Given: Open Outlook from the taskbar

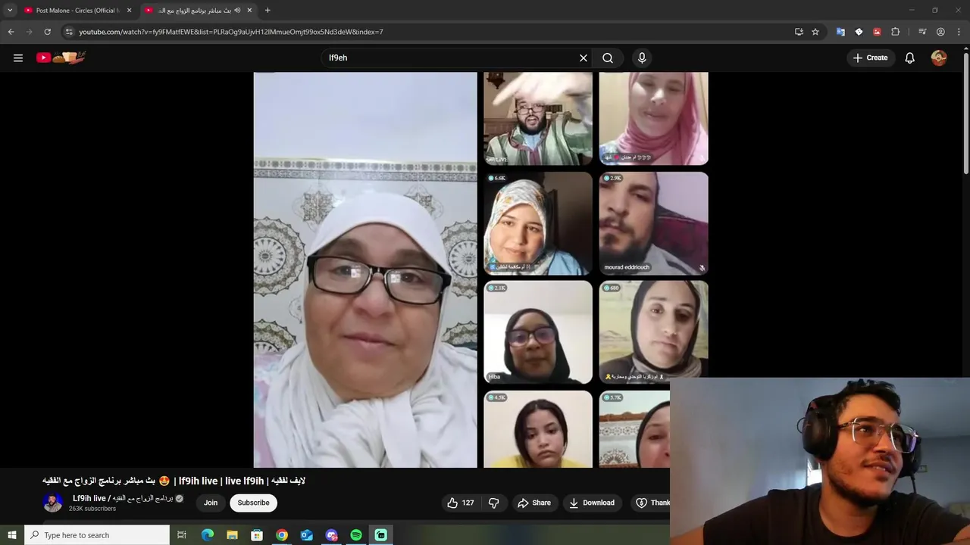Looking at the screenshot, I should point(306,535).
